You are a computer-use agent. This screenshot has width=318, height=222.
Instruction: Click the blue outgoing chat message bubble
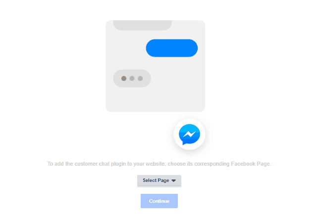(172, 48)
